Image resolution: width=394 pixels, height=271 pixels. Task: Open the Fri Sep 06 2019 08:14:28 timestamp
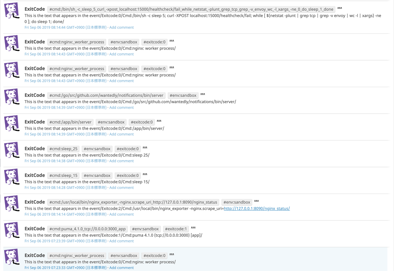[x=65, y=188]
